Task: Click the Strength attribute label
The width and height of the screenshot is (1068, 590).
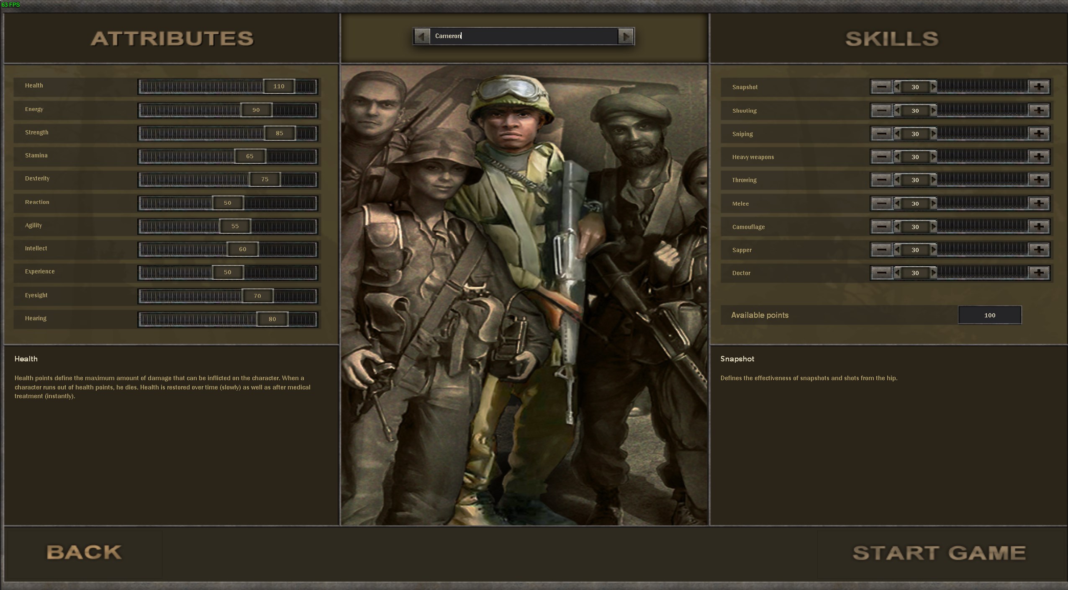Action: pos(37,132)
